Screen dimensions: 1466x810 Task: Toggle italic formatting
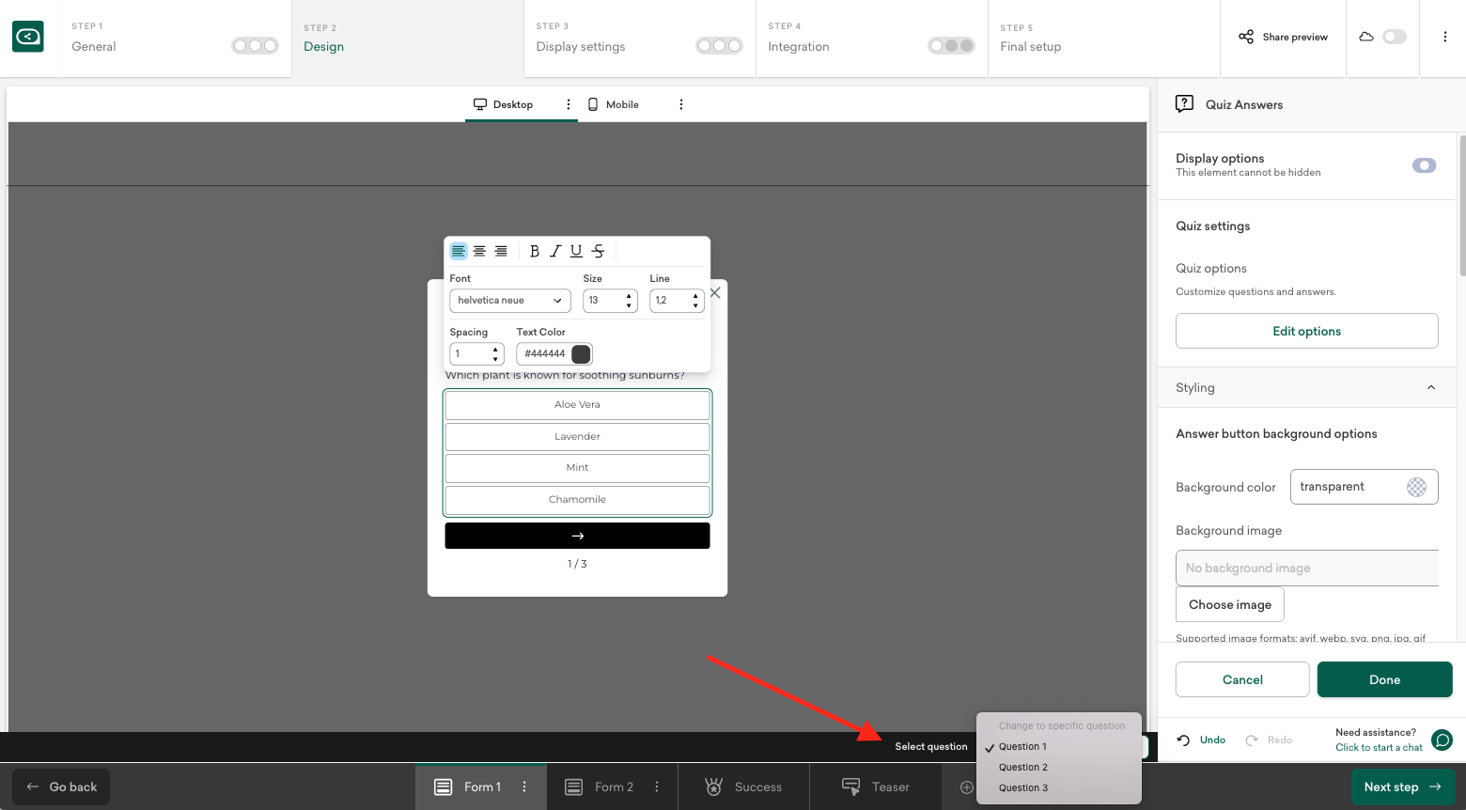pos(555,251)
